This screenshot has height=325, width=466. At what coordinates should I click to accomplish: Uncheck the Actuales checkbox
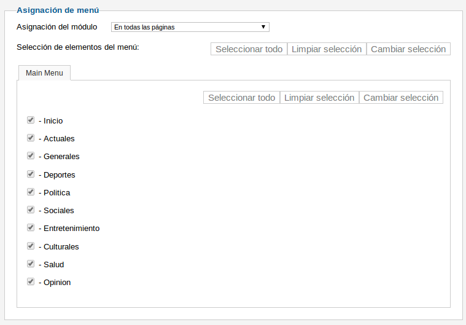31,138
